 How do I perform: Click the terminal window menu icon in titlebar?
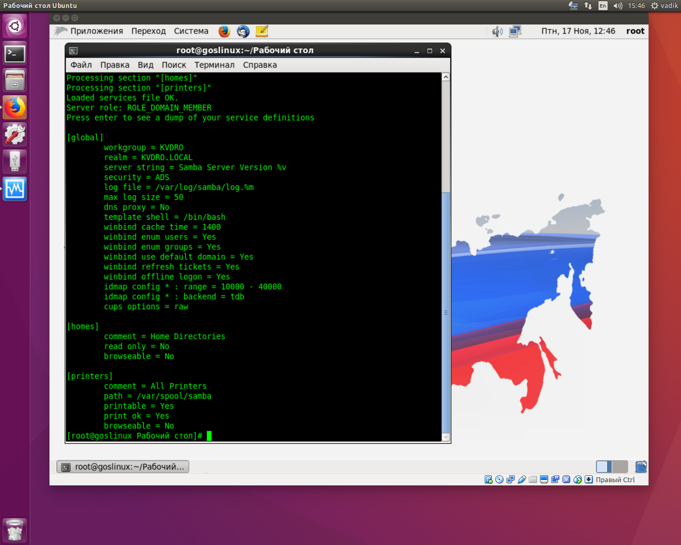click(73, 51)
